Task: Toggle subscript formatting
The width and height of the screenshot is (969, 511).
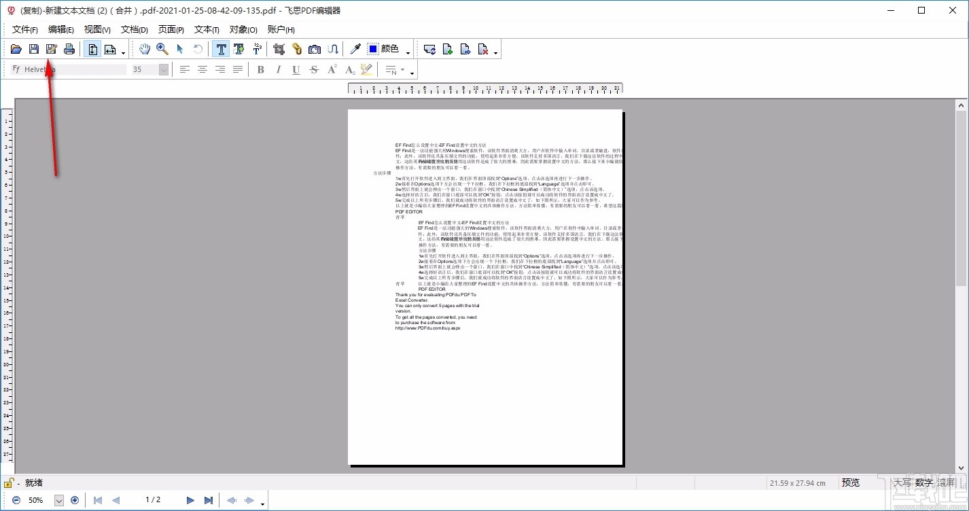Action: (x=349, y=69)
